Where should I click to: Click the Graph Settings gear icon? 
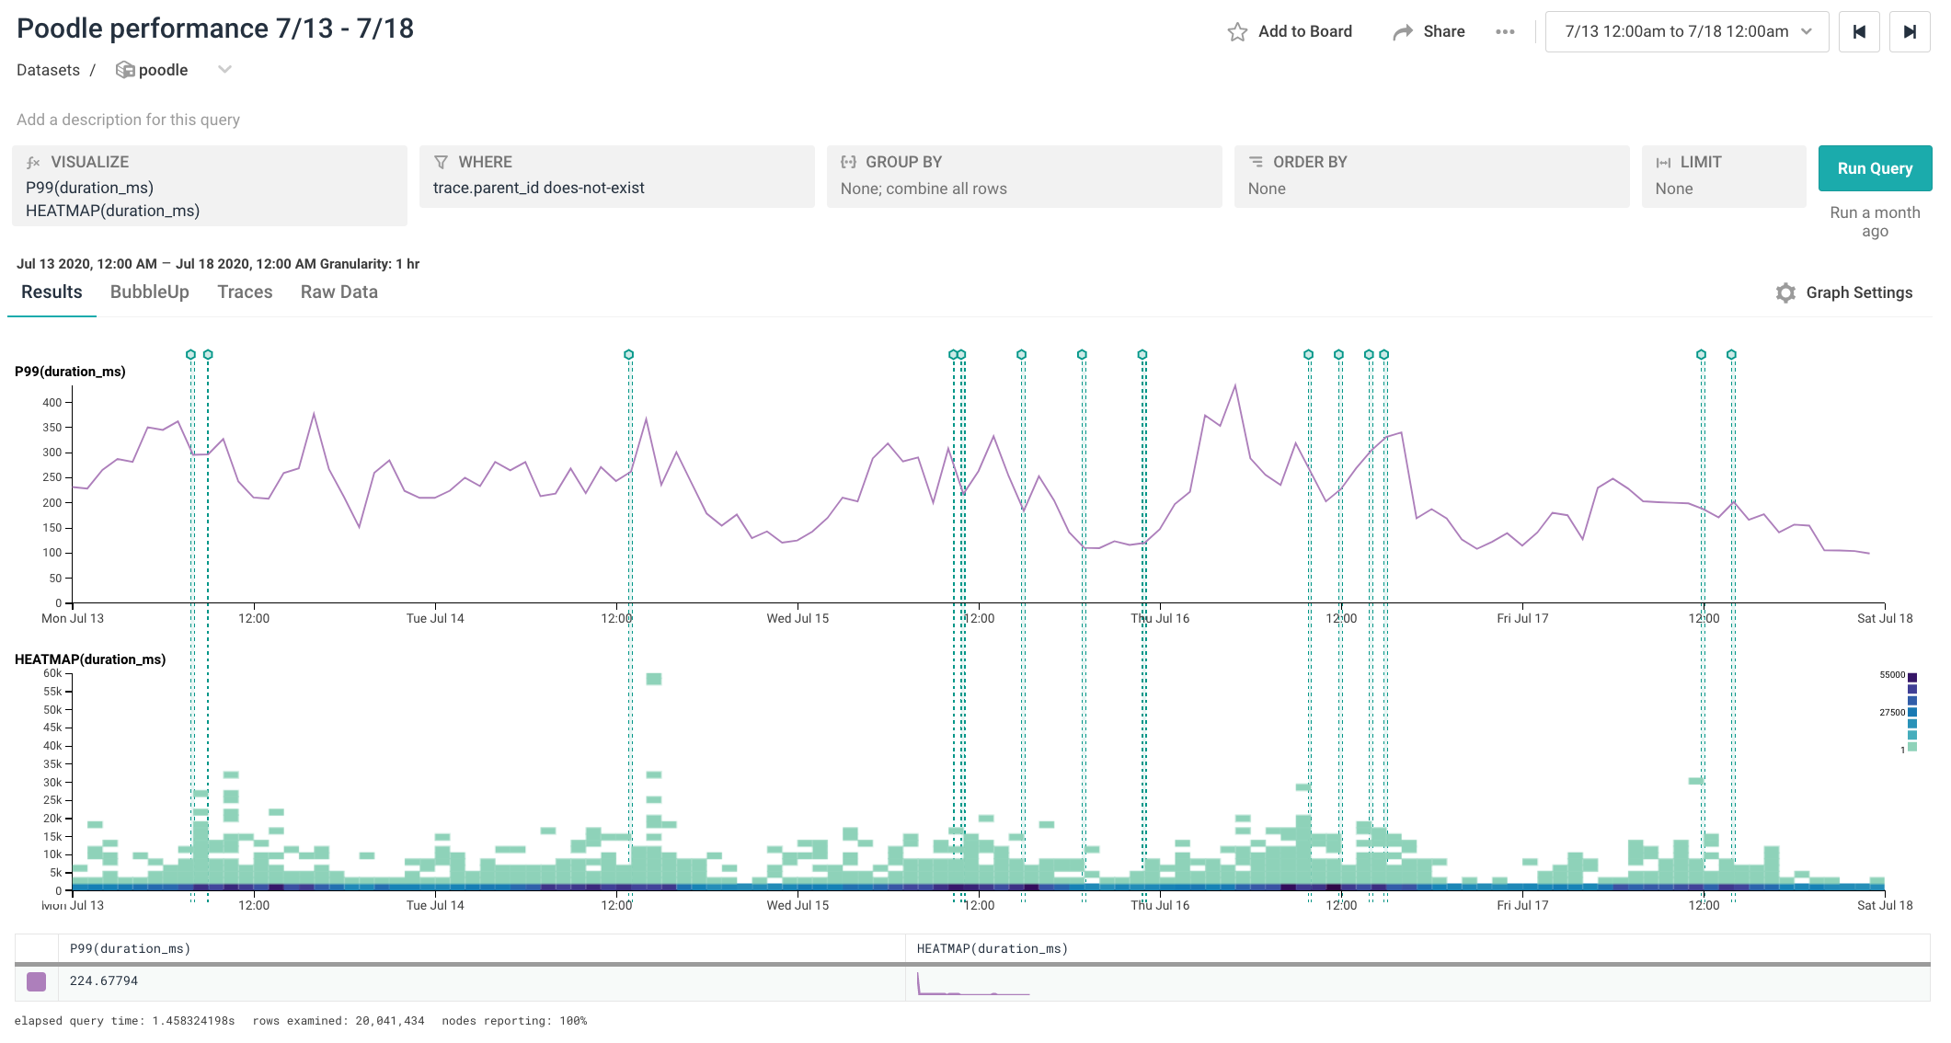pyautogui.click(x=1785, y=292)
